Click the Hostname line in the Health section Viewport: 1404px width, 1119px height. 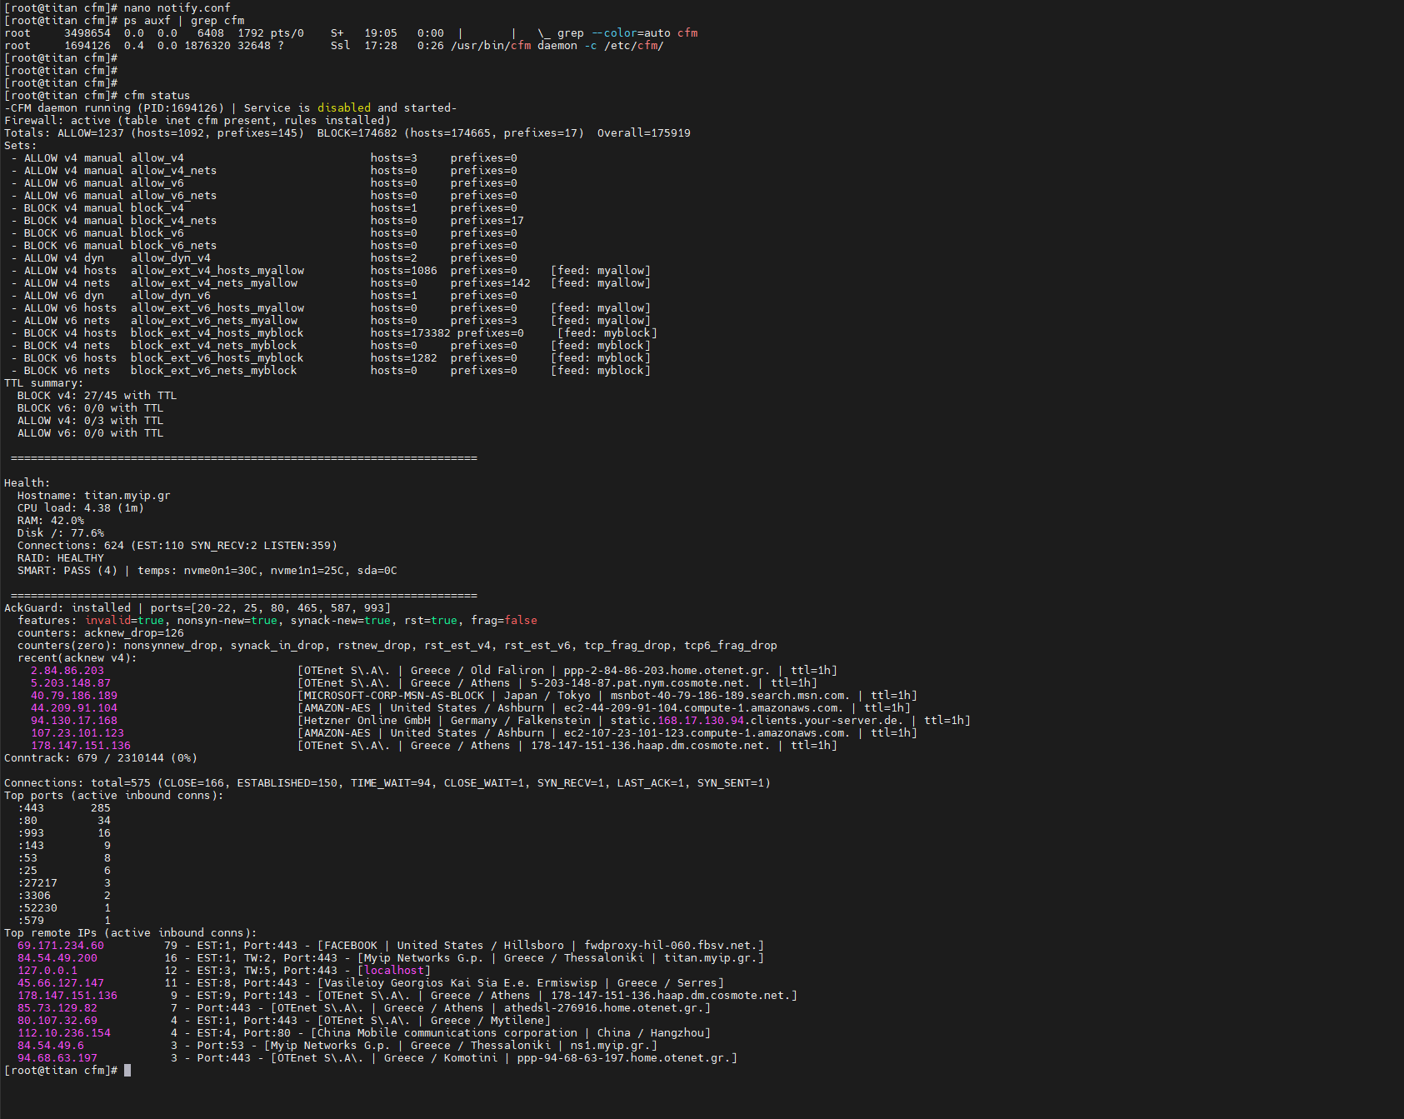pos(93,496)
